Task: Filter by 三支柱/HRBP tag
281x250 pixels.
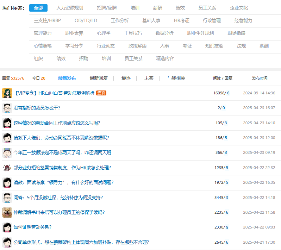Action: point(47,21)
